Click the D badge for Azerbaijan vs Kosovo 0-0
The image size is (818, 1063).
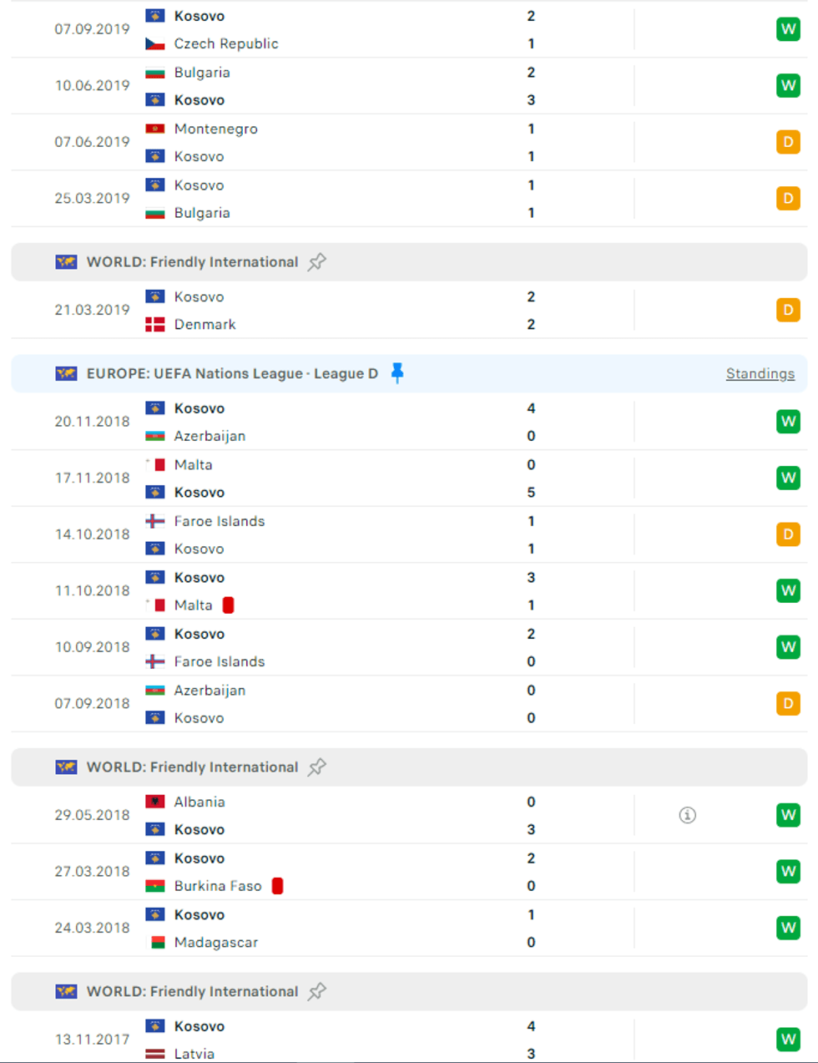pyautogui.click(x=787, y=704)
